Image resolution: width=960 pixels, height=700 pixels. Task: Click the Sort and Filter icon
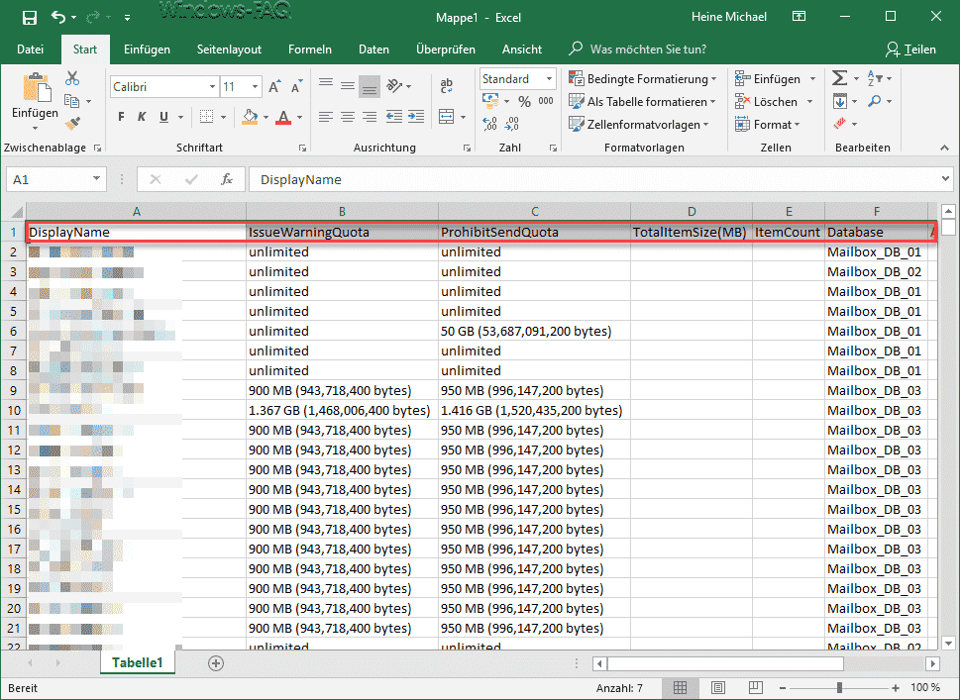[874, 78]
